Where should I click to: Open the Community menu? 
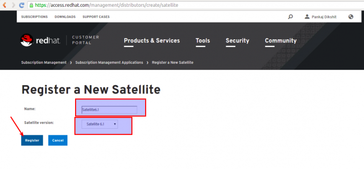[x=281, y=41]
